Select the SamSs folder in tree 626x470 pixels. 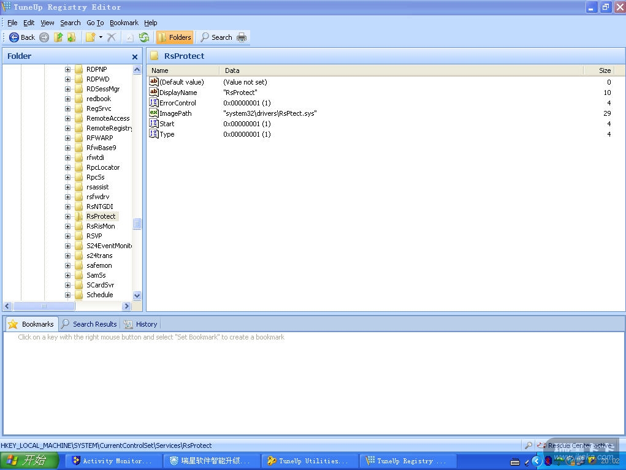[96, 275]
